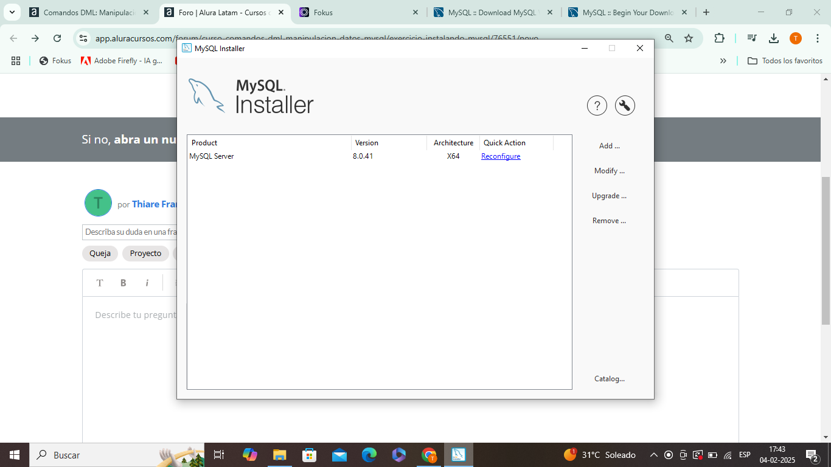This screenshot has height=467, width=831.
Task: Select the MySQL Server product row
Action: click(x=379, y=156)
